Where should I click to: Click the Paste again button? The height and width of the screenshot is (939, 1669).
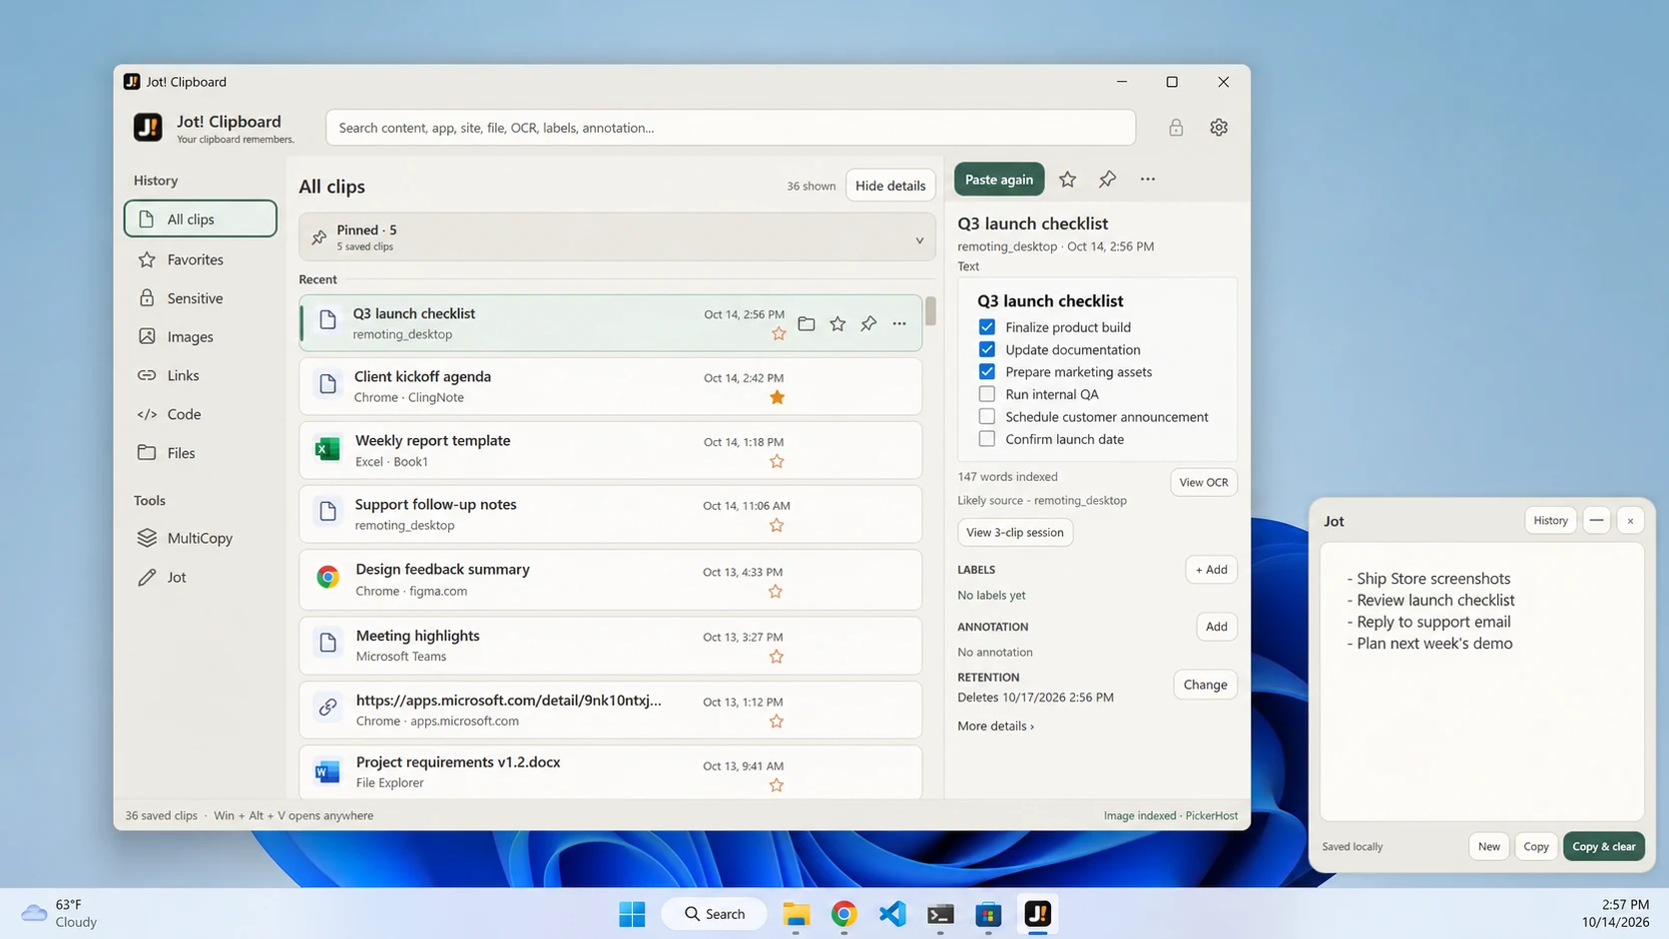click(999, 180)
